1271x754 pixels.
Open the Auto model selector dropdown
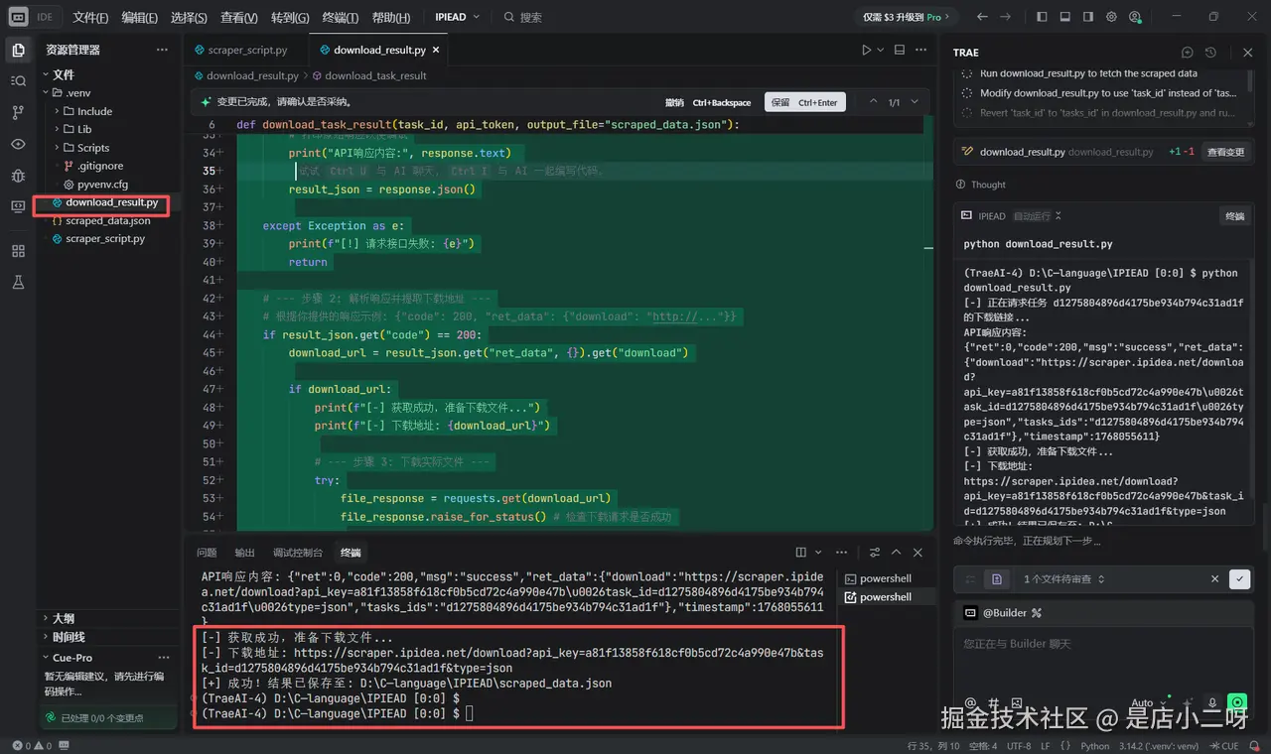pyautogui.click(x=1147, y=702)
